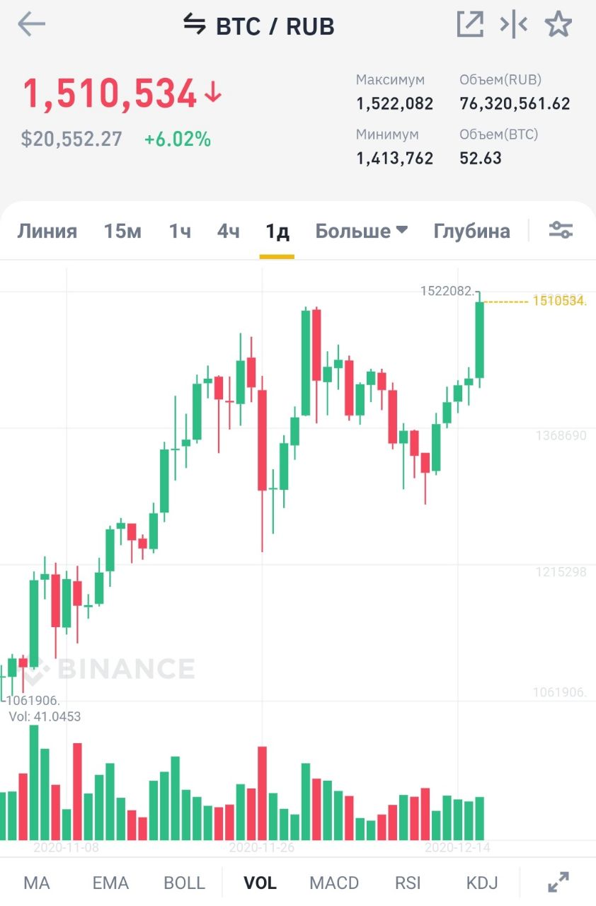Screen dimensions: 596x906
Task: Select the Линия line chart view
Action: click(x=47, y=231)
